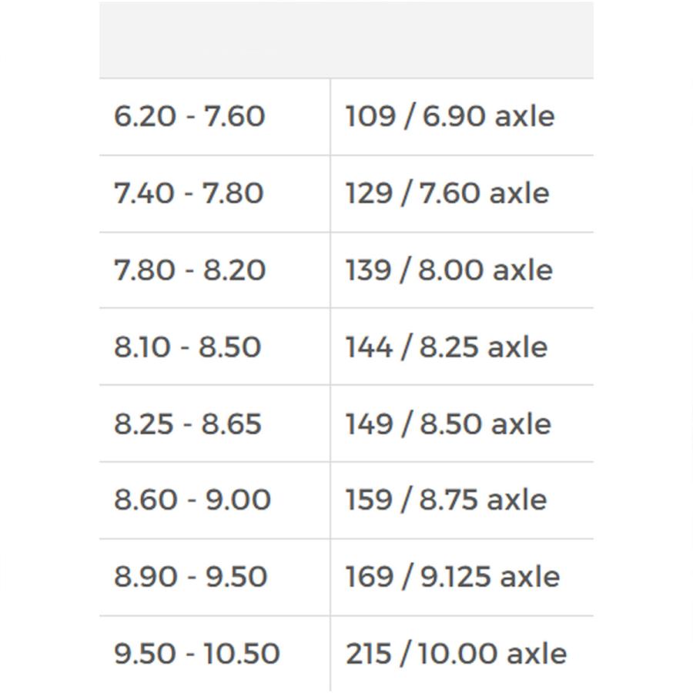Choose the 139 / 8.00 axle cell
This screenshot has width=693, height=693.
pyautogui.click(x=449, y=270)
